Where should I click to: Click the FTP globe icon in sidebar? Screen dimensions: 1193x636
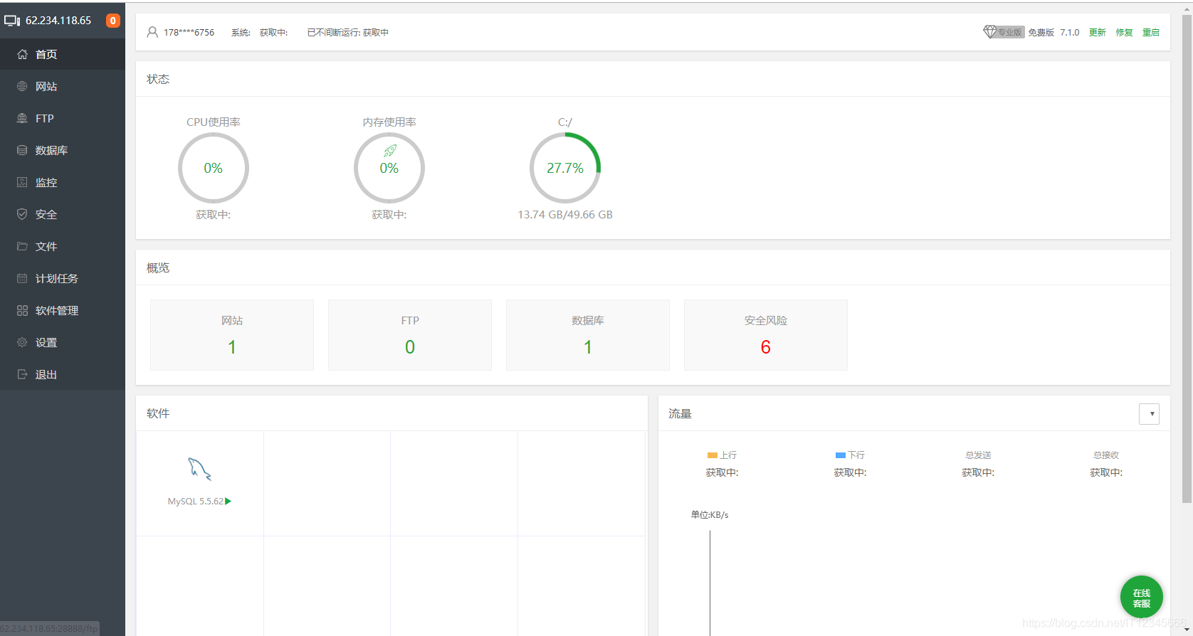pos(22,118)
